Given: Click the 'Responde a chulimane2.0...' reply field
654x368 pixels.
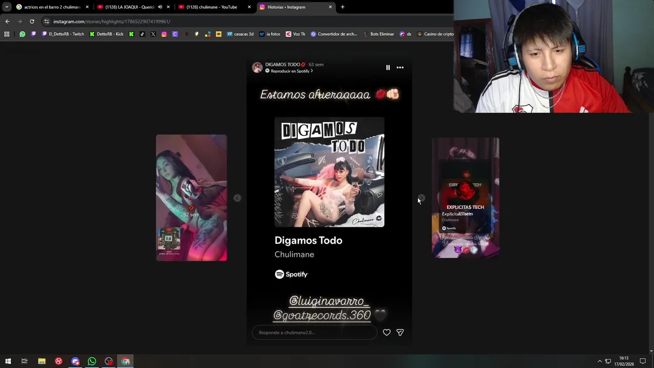Looking at the screenshot, I should (x=314, y=333).
